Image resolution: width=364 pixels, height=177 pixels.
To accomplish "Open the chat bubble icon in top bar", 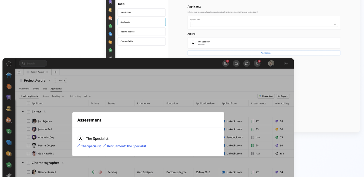I will (247, 64).
